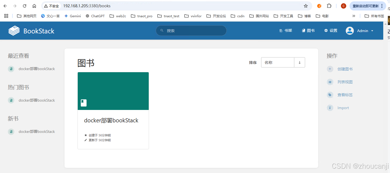Screen dimensions: 390x173
Task: Click the 创建图书 link
Action: pos(345,69)
